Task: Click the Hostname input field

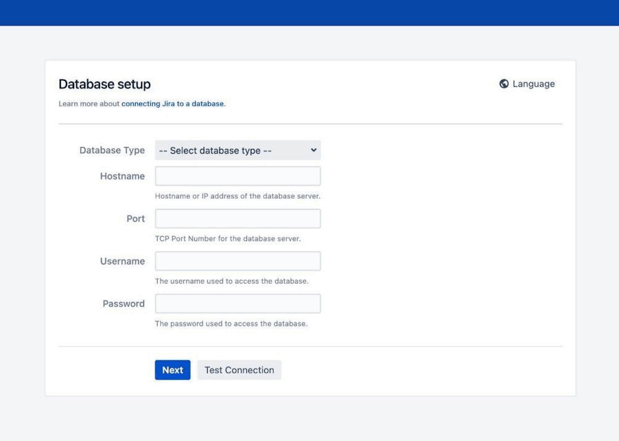Action: 238,176
